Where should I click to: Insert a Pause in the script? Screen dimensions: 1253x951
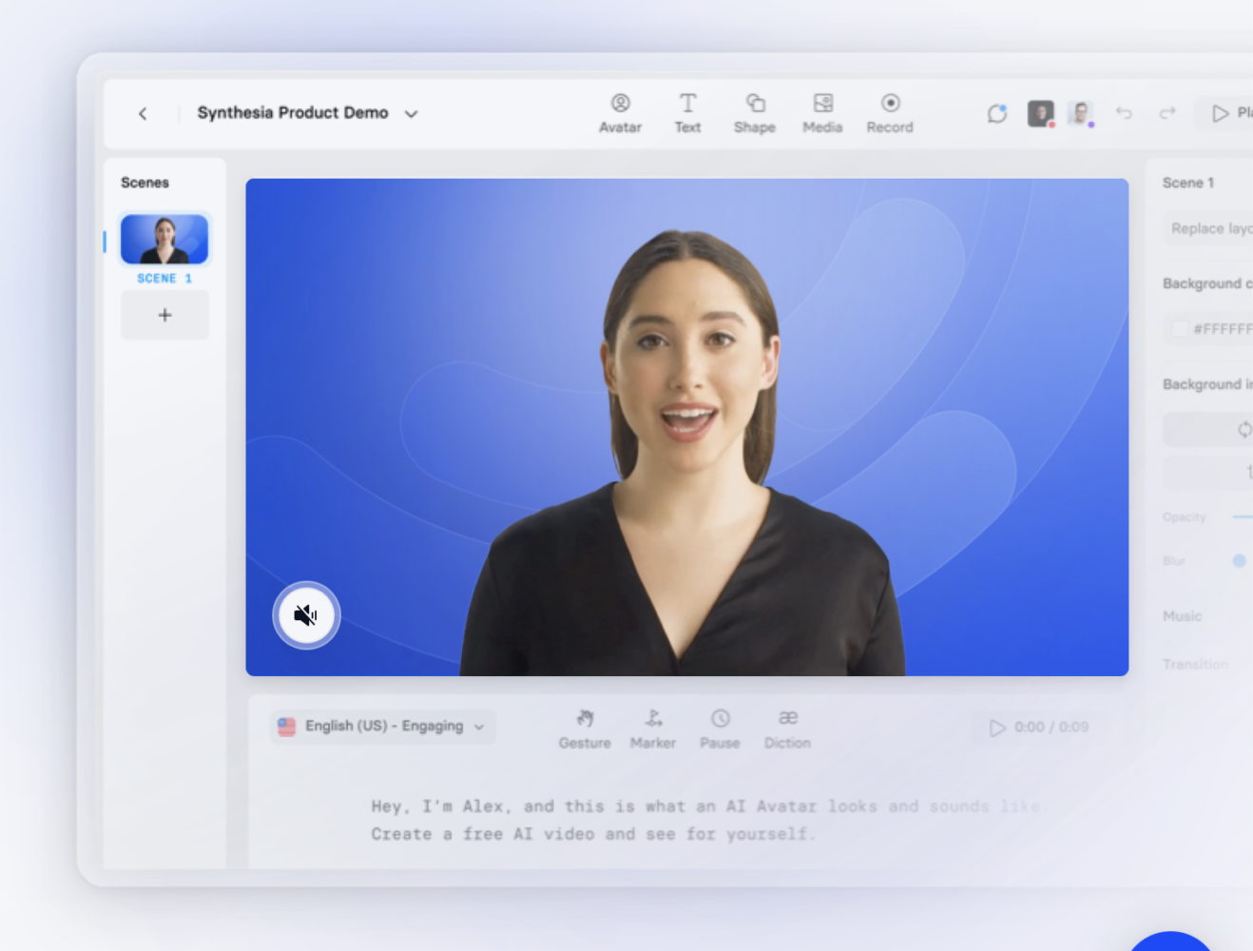720,728
